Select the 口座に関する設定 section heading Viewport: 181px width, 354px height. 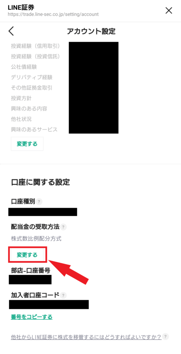40,182
